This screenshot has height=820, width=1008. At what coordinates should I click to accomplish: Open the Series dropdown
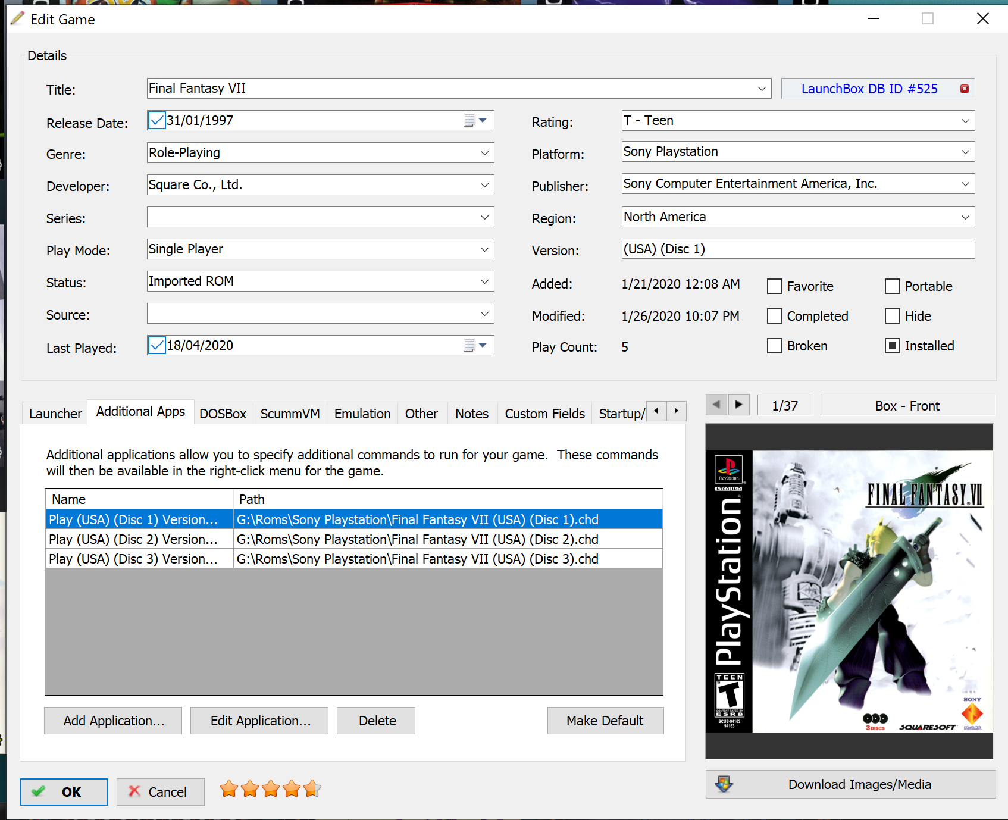(484, 217)
